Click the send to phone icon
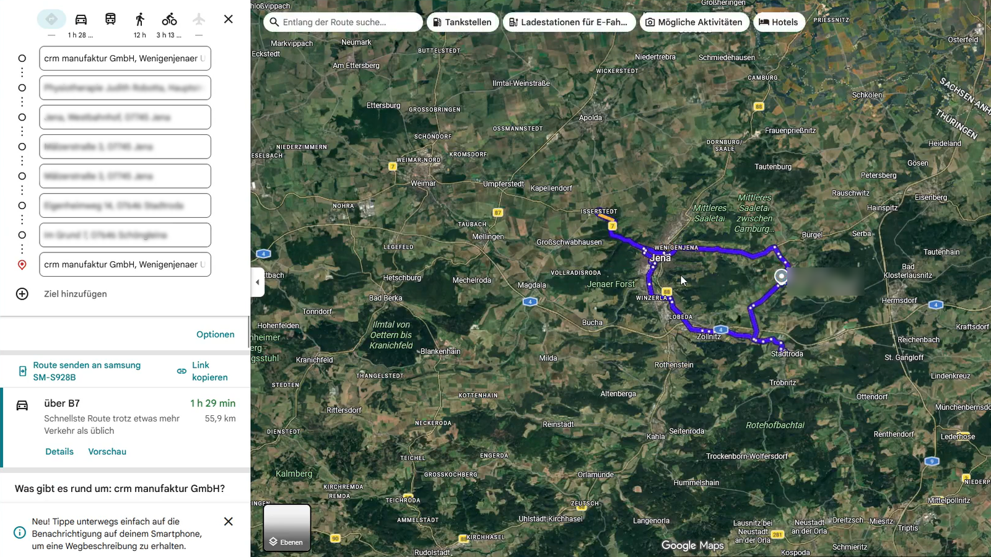This screenshot has width=991, height=557. pos(23,371)
